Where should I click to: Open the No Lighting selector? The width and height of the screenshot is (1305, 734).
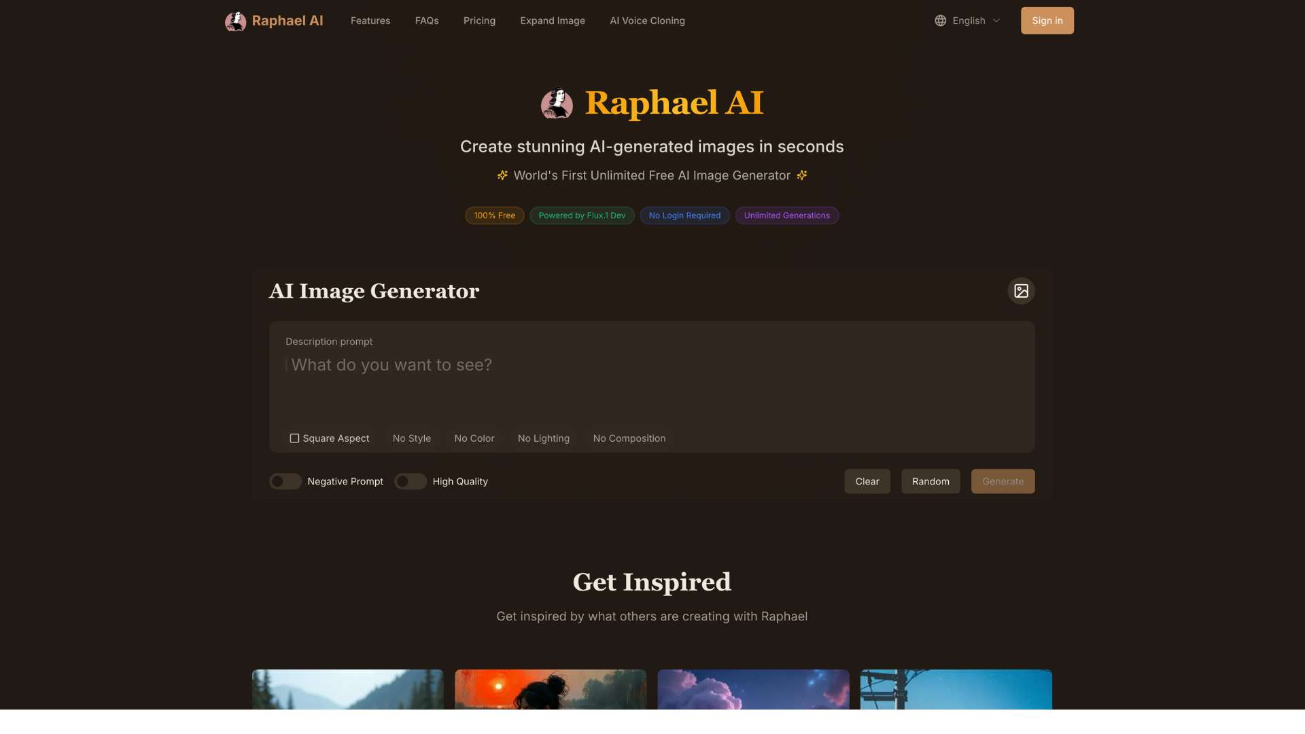click(x=544, y=438)
